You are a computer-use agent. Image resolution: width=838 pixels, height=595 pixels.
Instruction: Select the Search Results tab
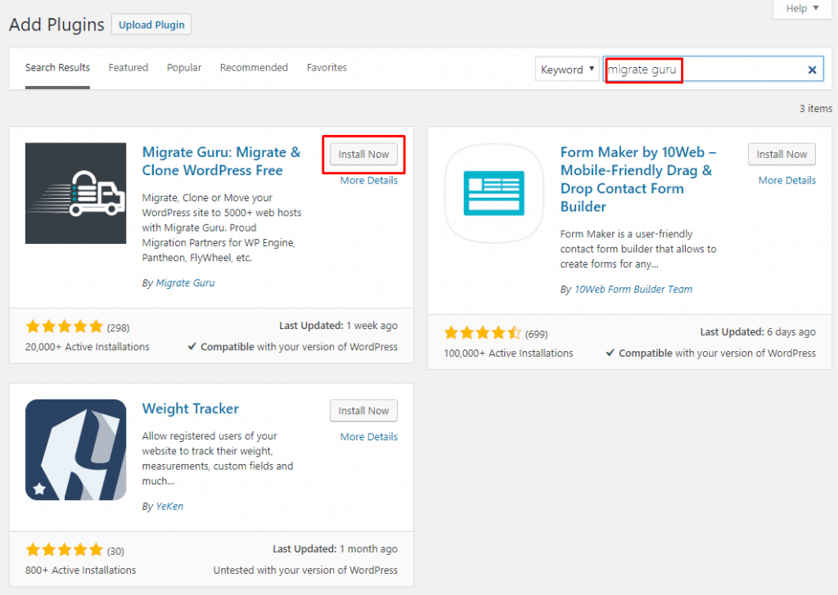click(x=57, y=68)
